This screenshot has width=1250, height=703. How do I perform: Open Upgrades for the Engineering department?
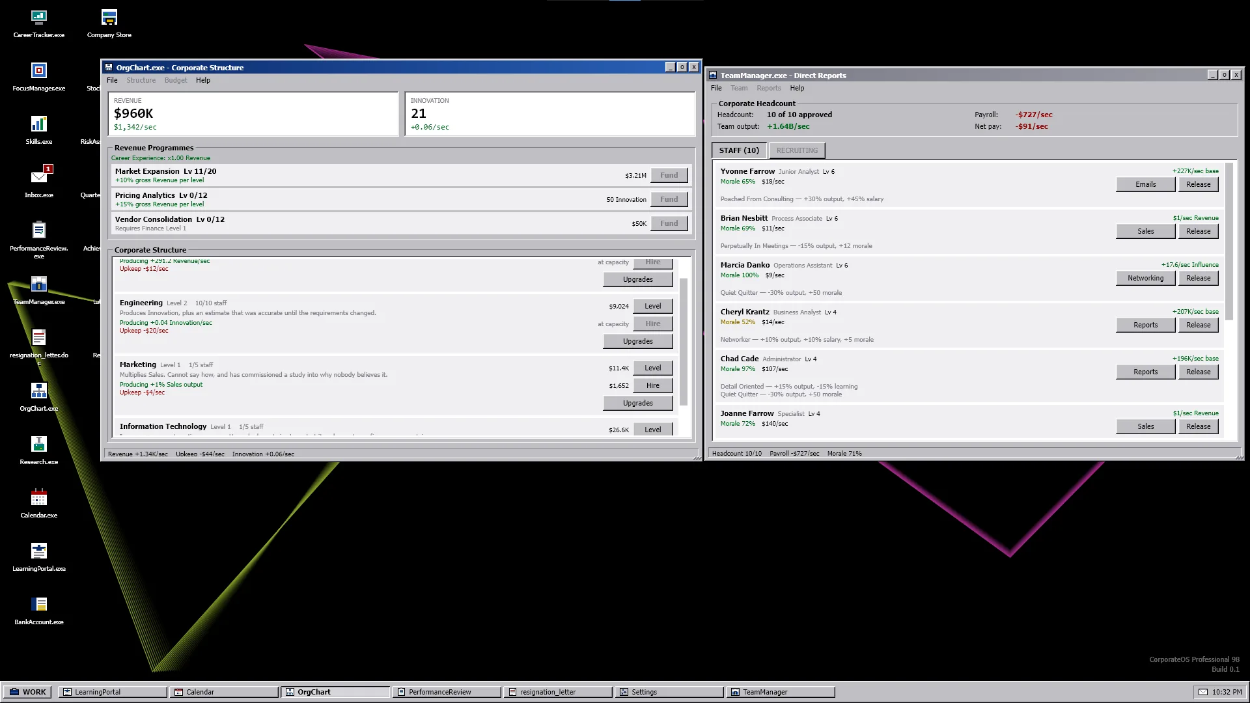click(637, 341)
